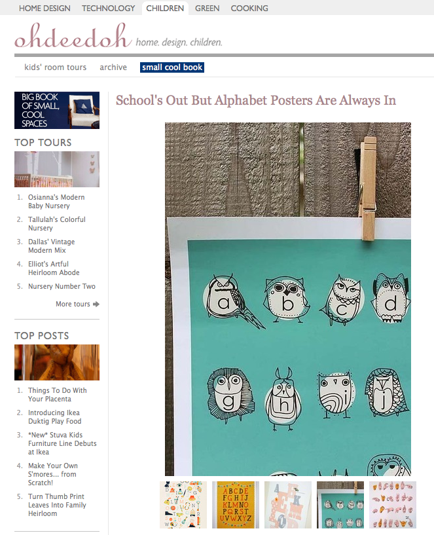
Task: Open Osianna's Modern Baby Nursery link
Action: coord(56,201)
